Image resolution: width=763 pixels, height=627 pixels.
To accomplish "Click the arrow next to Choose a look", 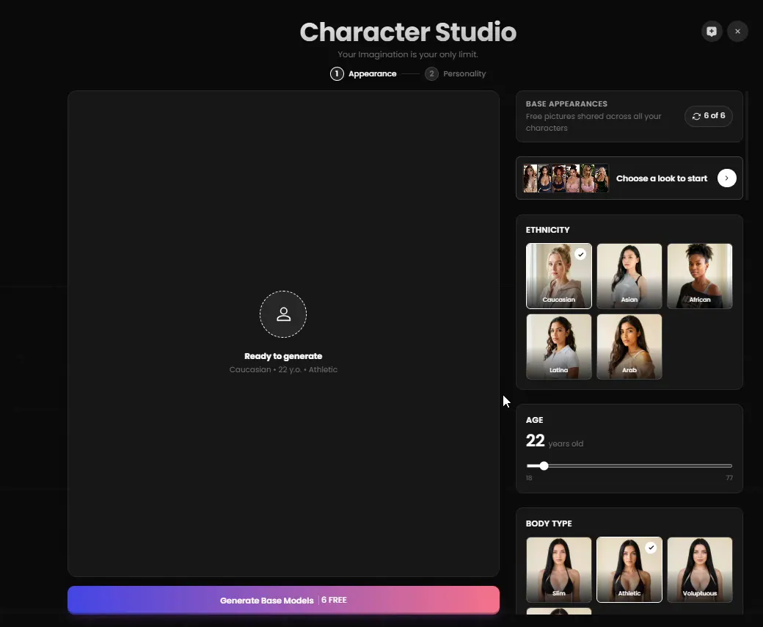I will 726,178.
